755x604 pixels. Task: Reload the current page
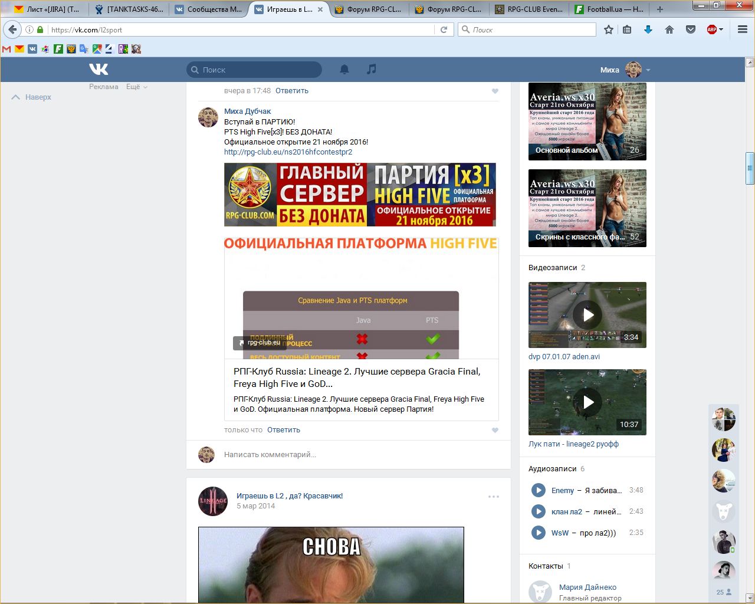(x=444, y=29)
